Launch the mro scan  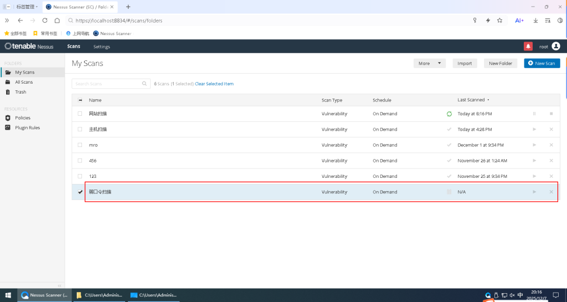(534, 145)
